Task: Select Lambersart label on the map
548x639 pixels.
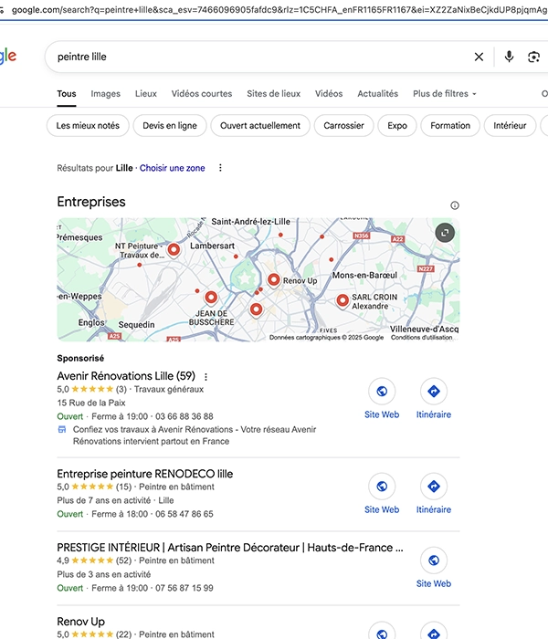Action: pyautogui.click(x=212, y=246)
